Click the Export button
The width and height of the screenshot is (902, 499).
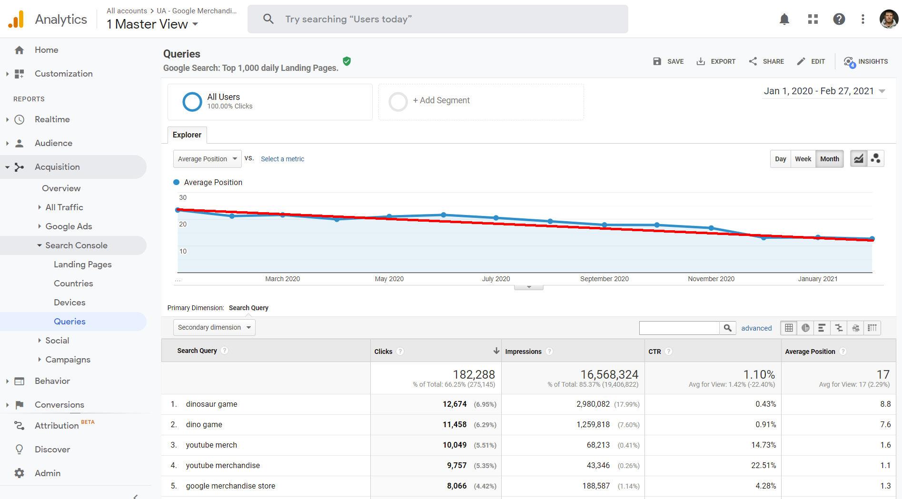pyautogui.click(x=716, y=61)
